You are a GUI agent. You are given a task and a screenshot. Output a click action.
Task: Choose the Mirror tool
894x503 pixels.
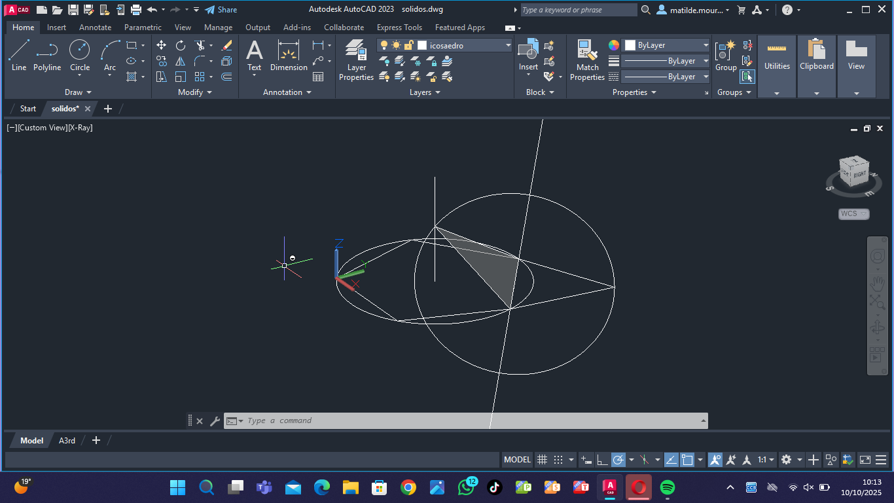click(181, 61)
